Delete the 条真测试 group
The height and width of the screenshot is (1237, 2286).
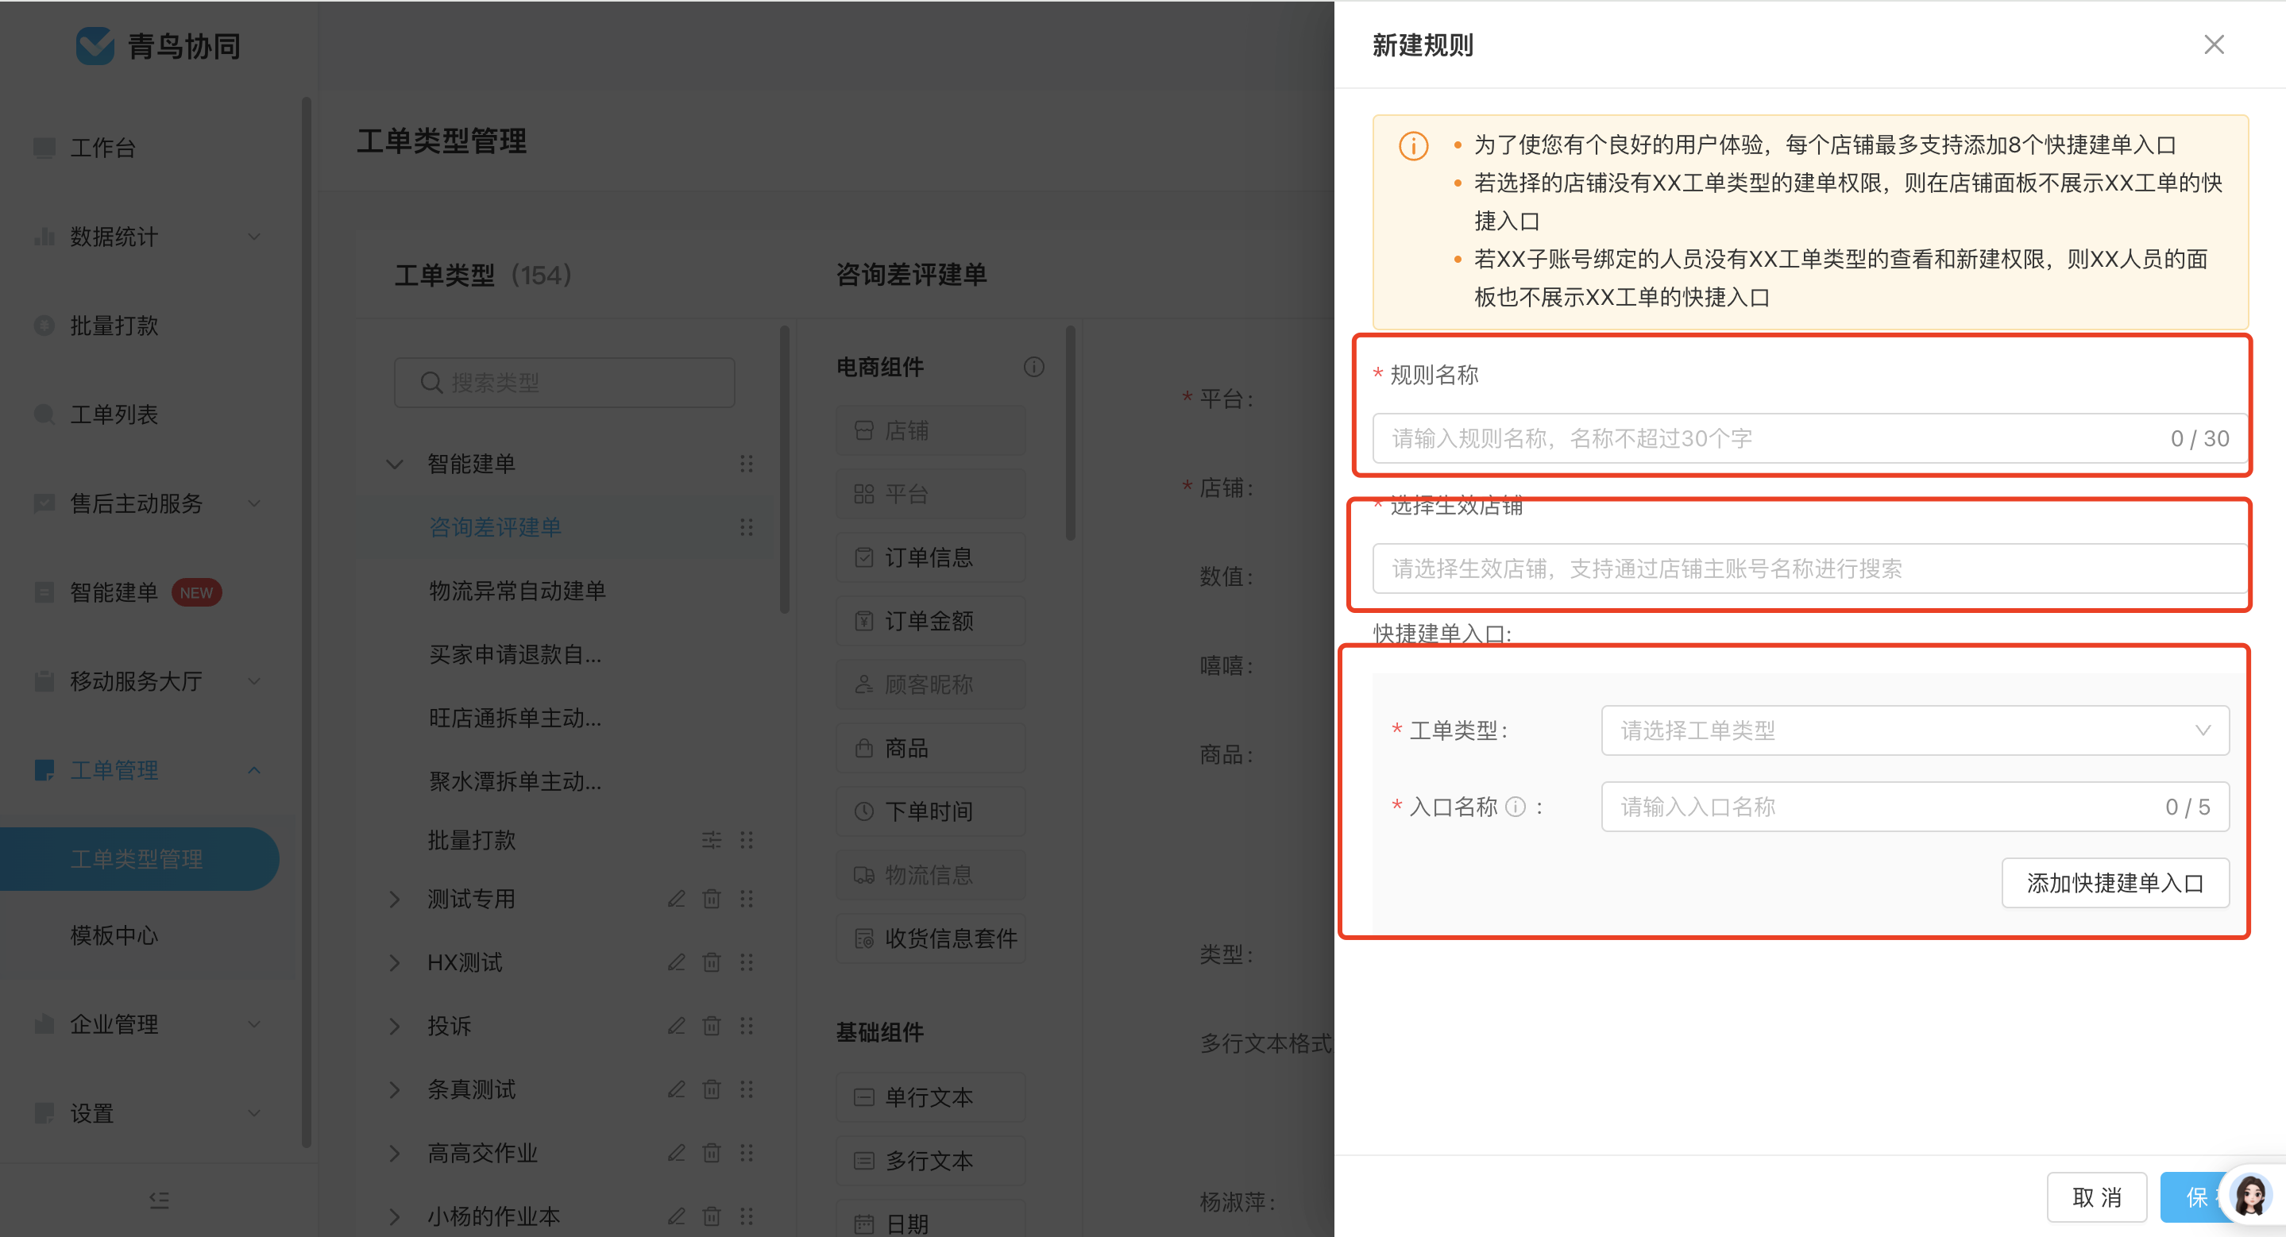711,1090
